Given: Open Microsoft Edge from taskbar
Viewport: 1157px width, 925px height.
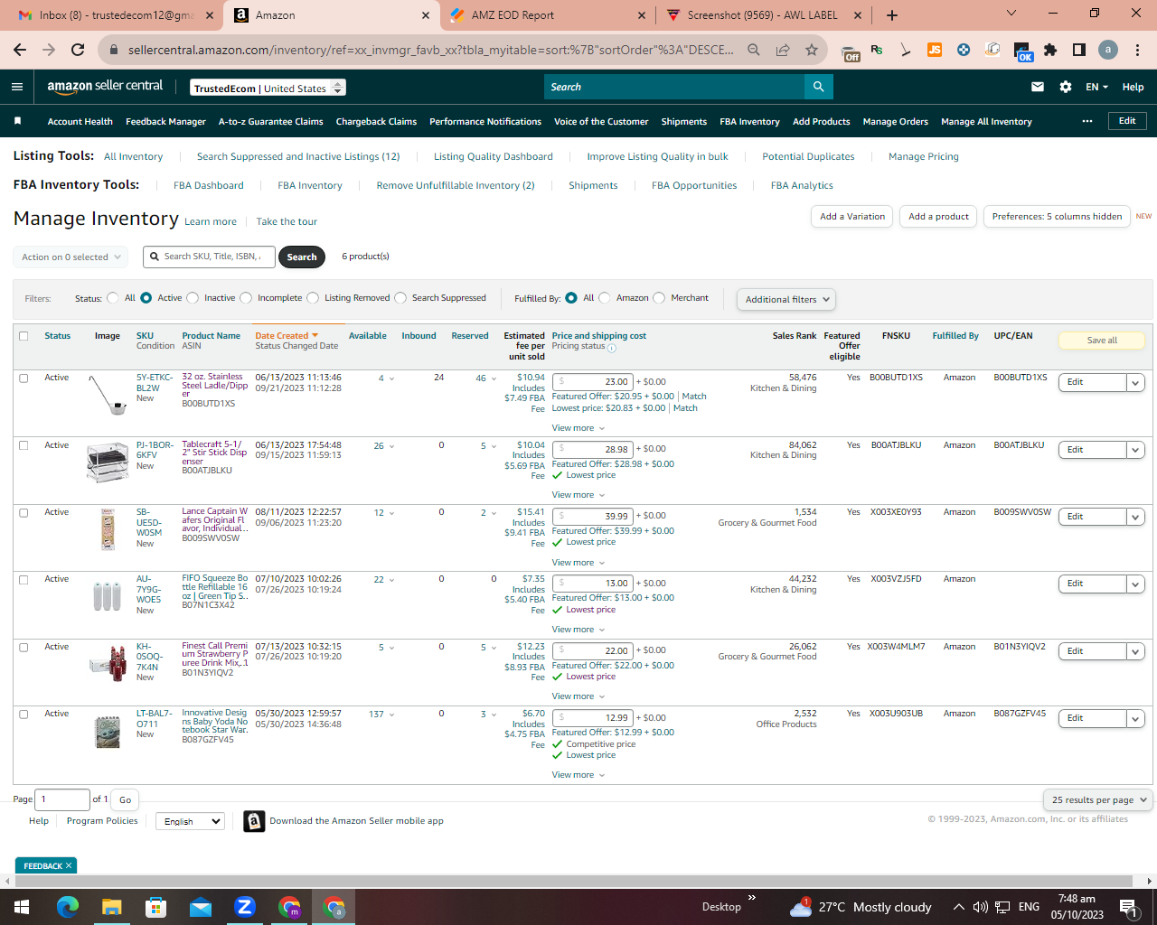Looking at the screenshot, I should tap(68, 907).
